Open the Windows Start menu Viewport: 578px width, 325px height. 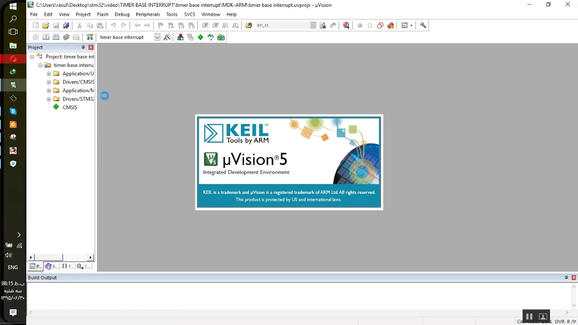(13, 6)
